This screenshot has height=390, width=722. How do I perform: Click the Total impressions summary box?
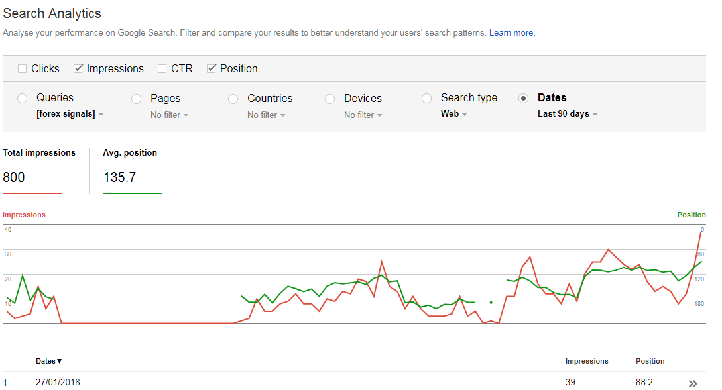pyautogui.click(x=39, y=170)
